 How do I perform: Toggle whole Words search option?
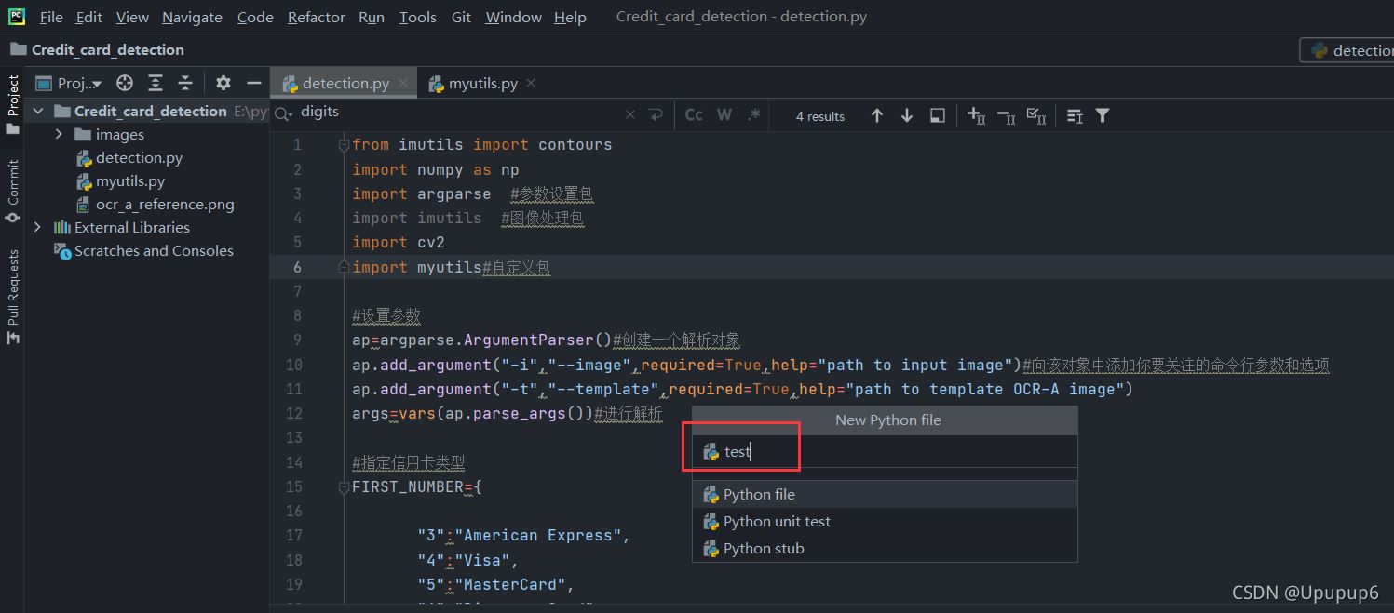coord(724,115)
